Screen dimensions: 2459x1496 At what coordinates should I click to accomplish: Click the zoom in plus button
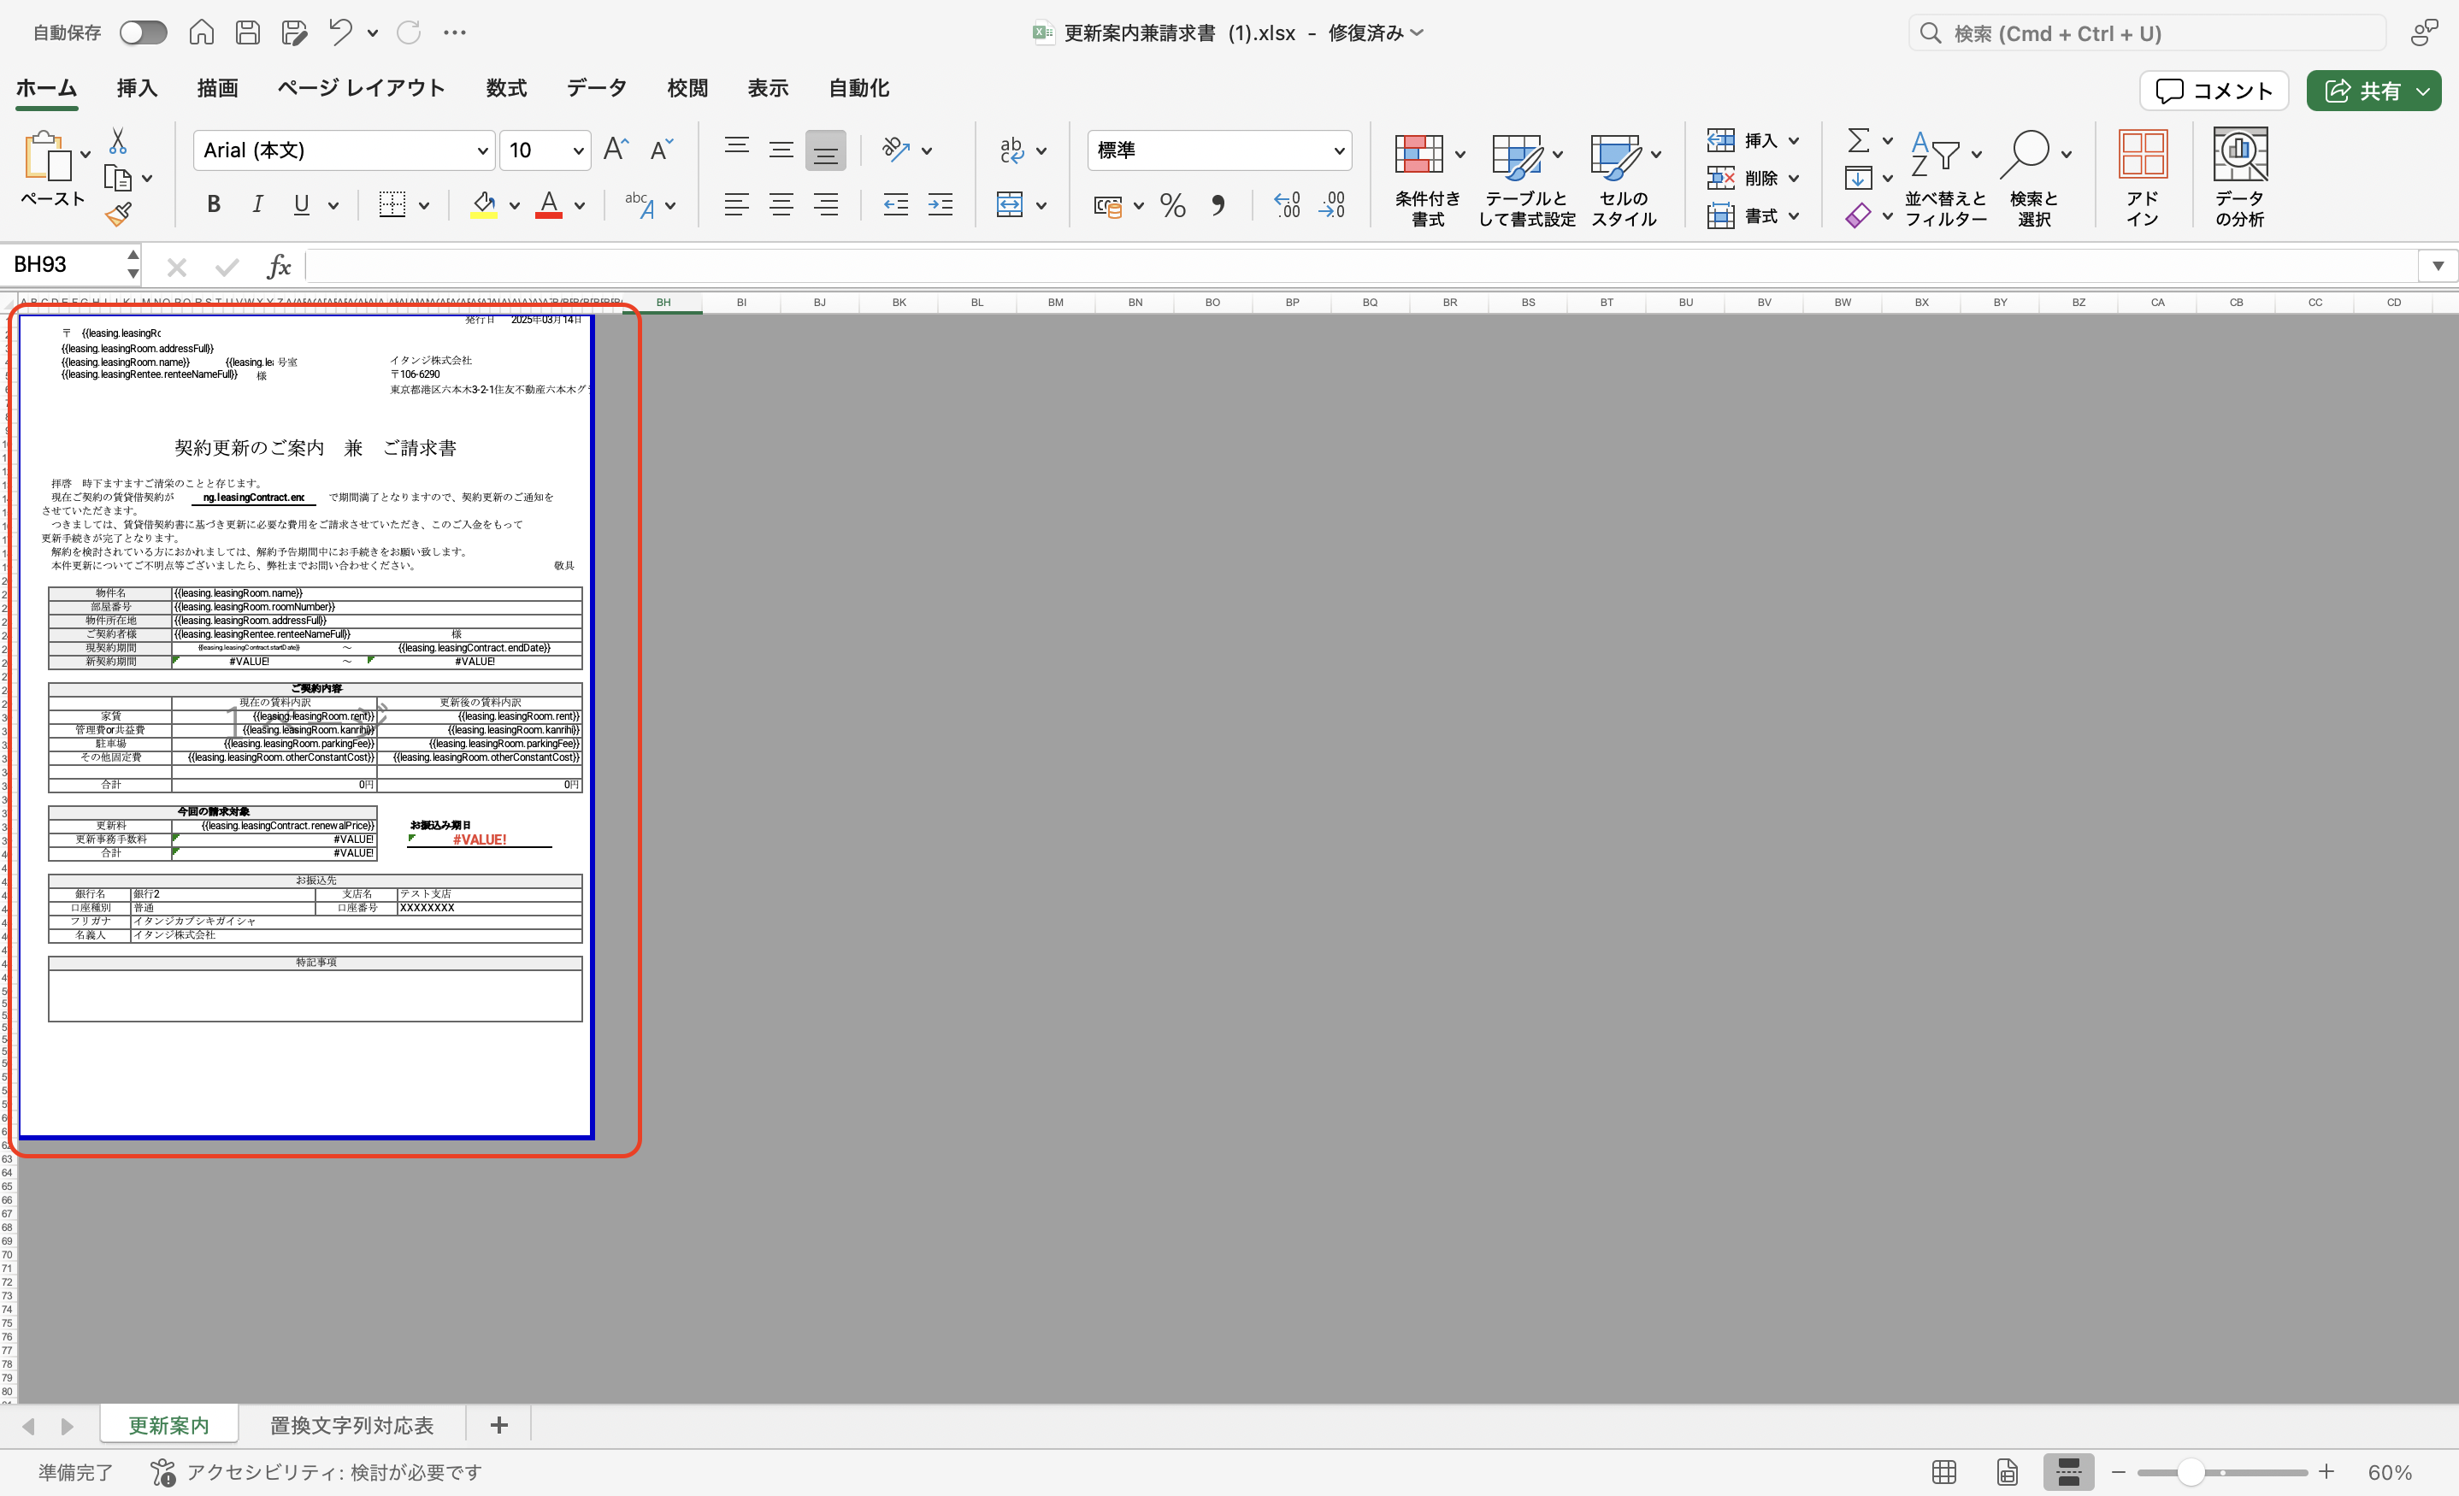(x=2326, y=1472)
